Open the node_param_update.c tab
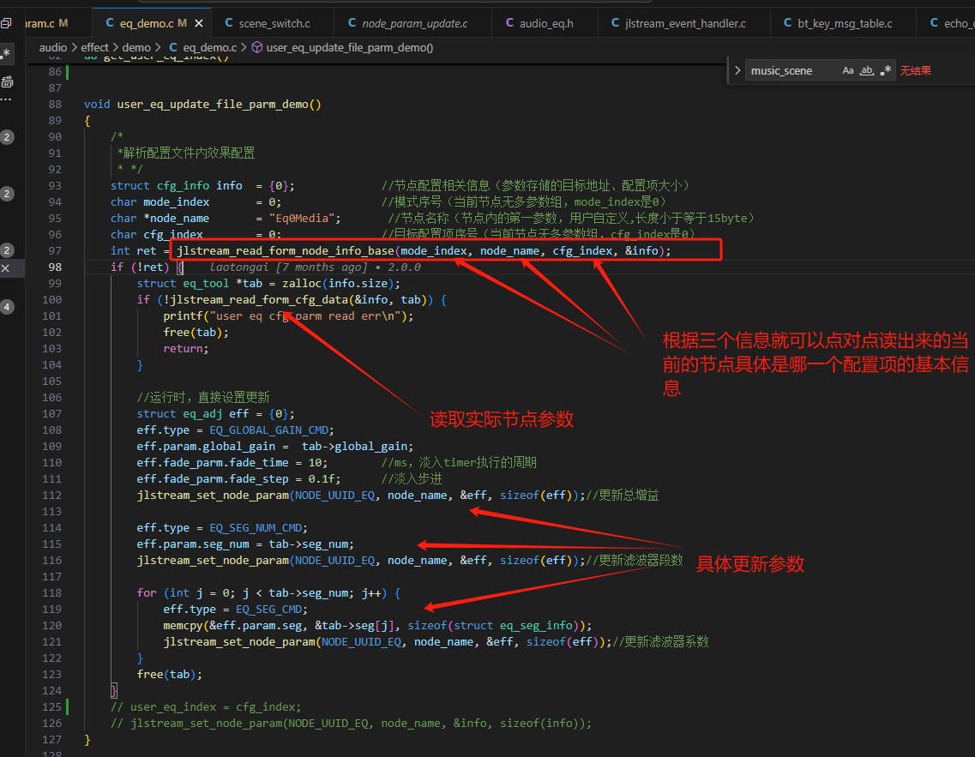The height and width of the screenshot is (757, 975). [408, 23]
